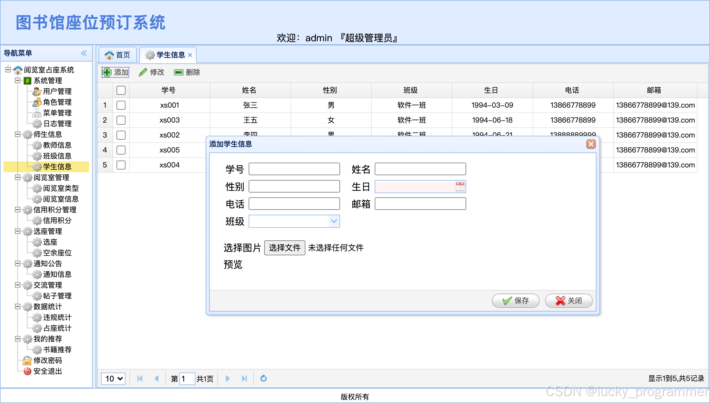Check the select-all checkbox in table header
This screenshot has width=710, height=403.
(121, 90)
